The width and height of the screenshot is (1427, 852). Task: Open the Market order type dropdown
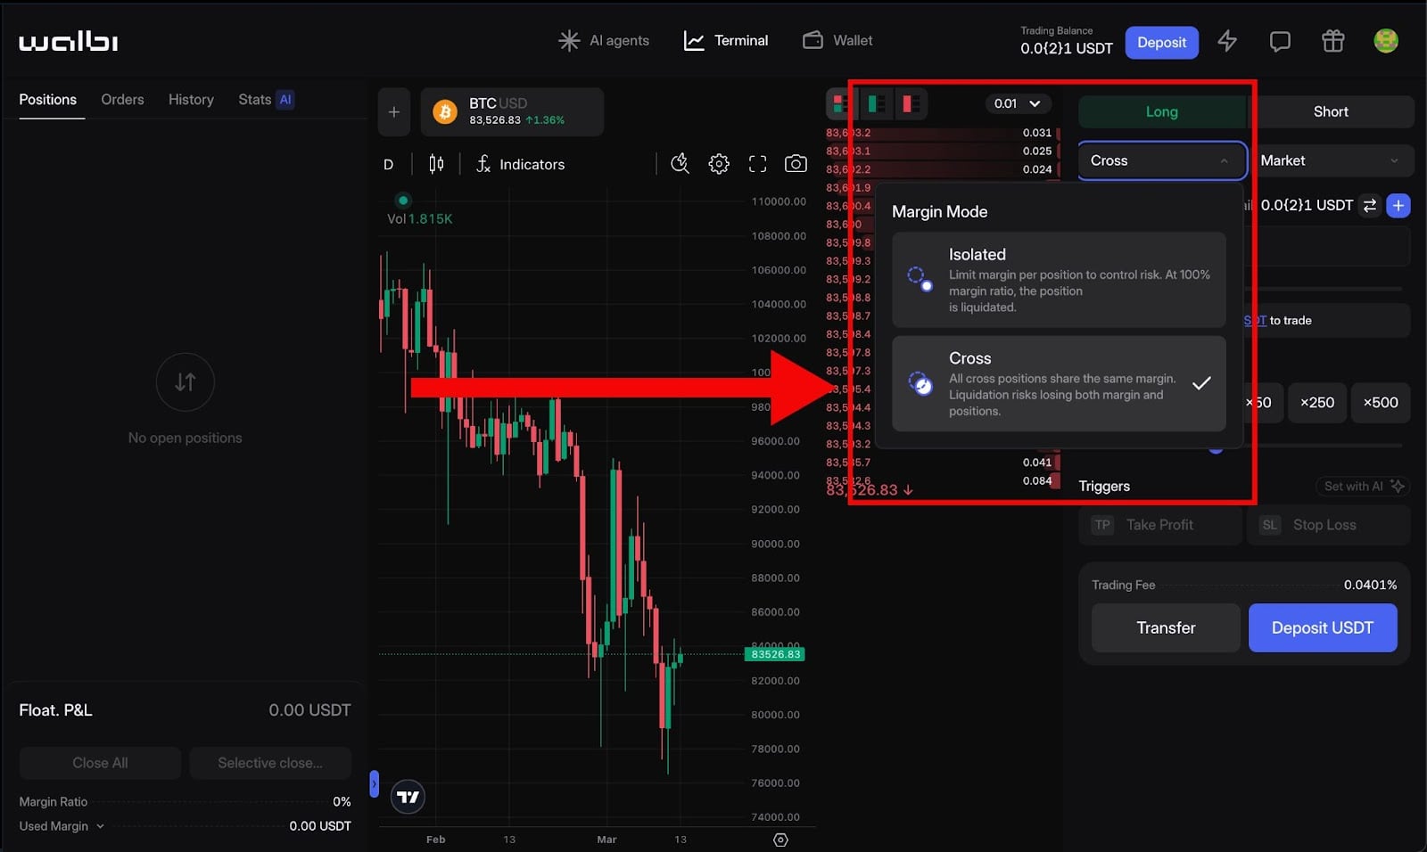(x=1329, y=160)
